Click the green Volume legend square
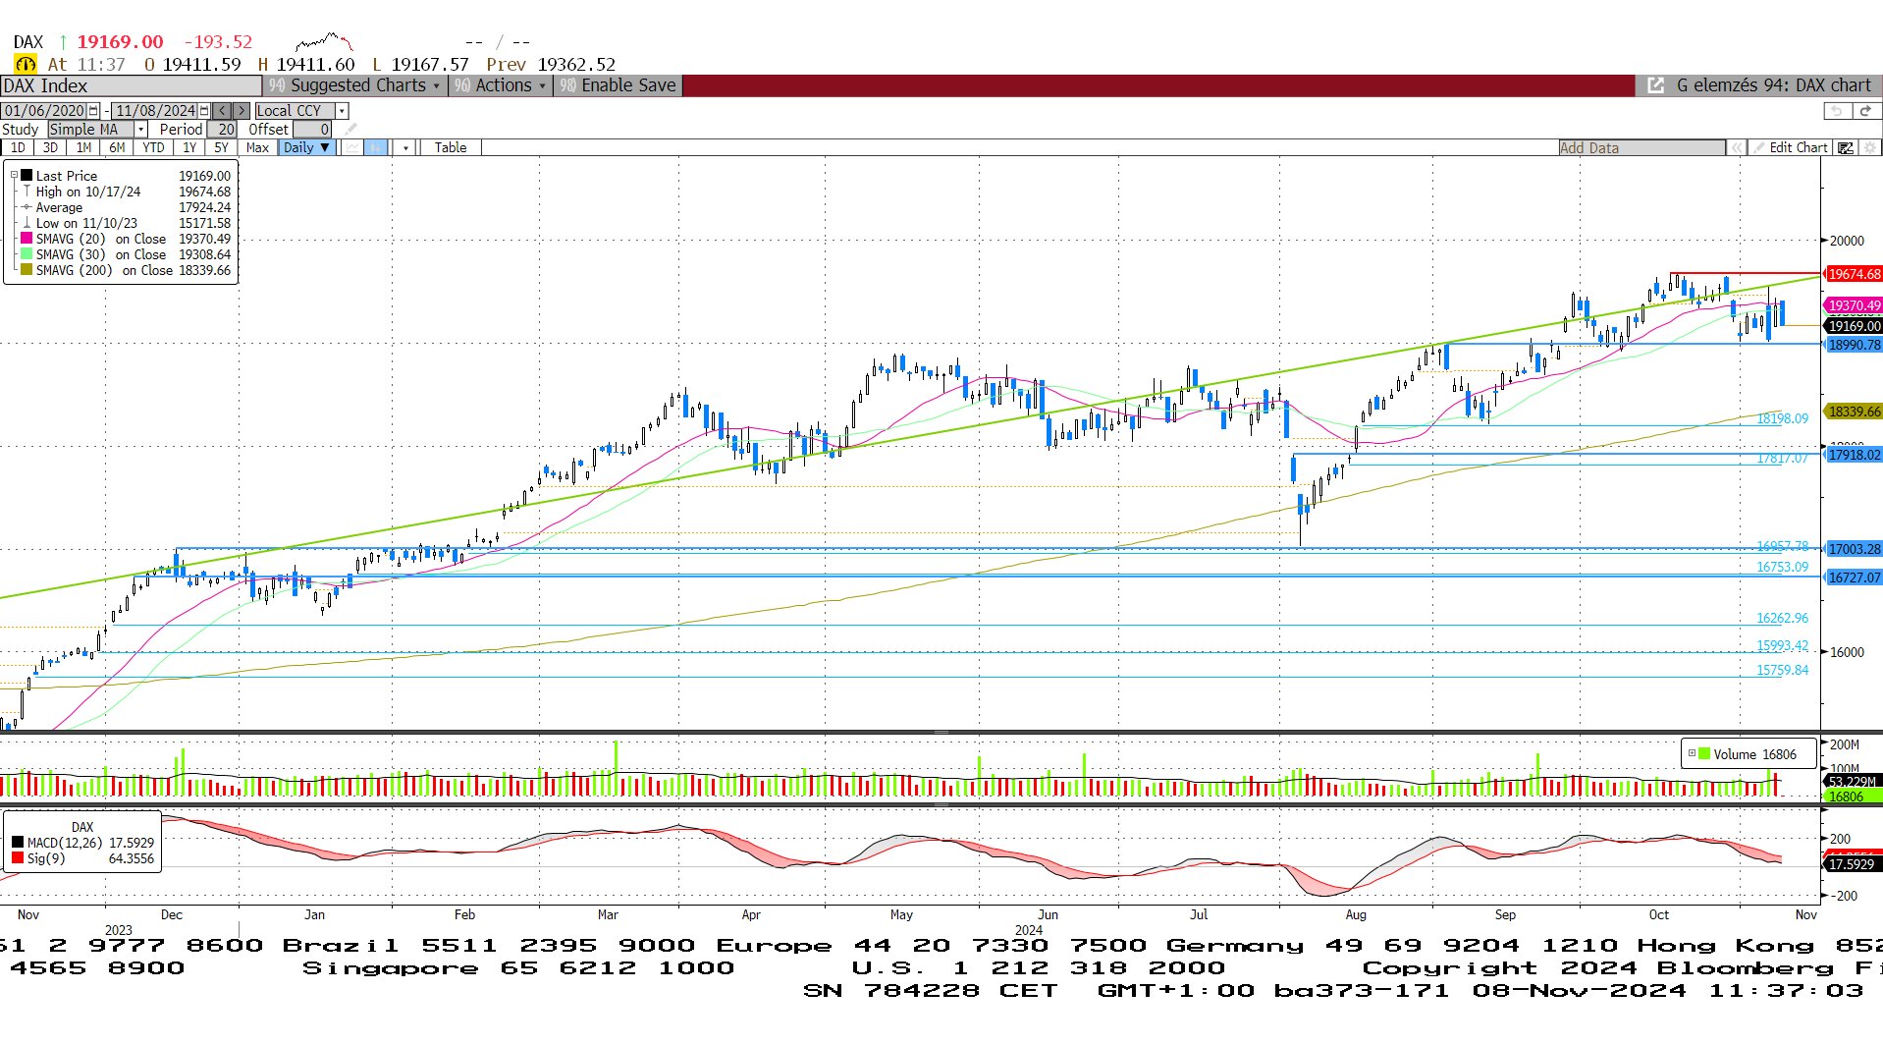The height and width of the screenshot is (1045, 1883). (1705, 754)
